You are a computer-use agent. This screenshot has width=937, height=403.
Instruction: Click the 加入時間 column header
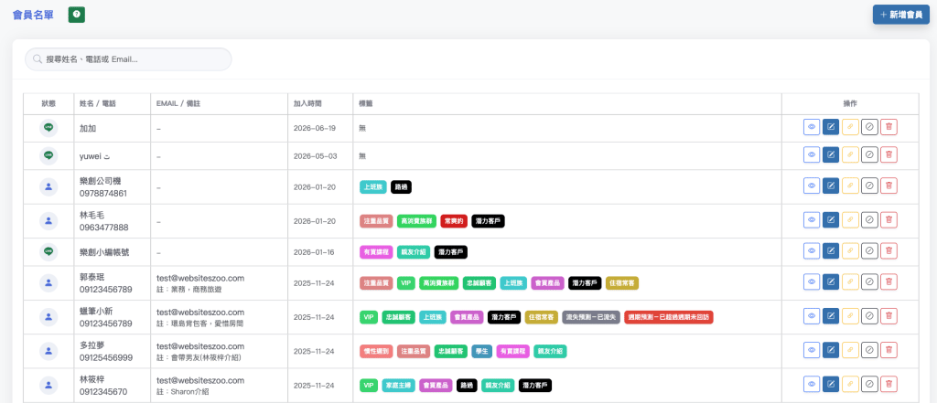pyautogui.click(x=307, y=103)
